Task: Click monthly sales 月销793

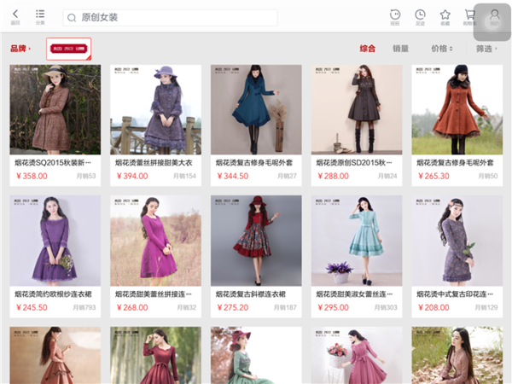Action: pyautogui.click(x=84, y=307)
